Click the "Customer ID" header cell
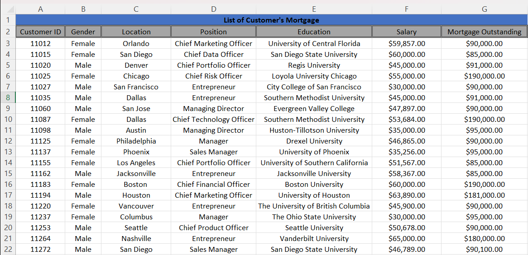Screen dimensions: 528x255 40,32
